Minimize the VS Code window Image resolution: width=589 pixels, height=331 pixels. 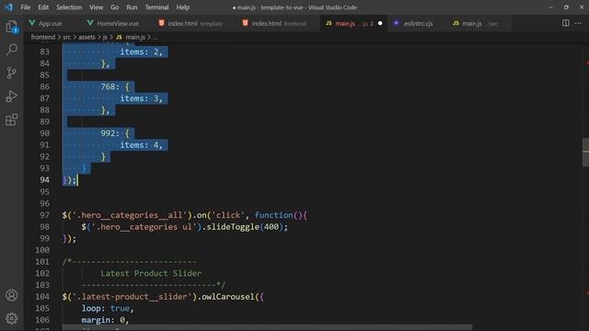tap(550, 7)
